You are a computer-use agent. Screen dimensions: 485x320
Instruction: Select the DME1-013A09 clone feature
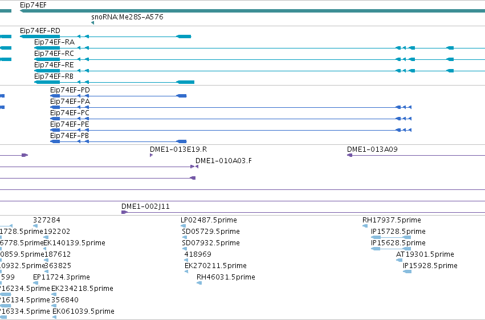point(416,155)
